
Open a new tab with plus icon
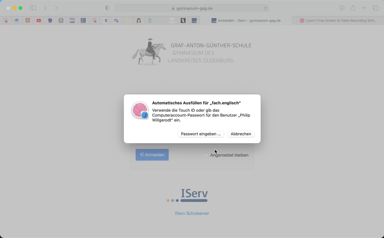364,8
